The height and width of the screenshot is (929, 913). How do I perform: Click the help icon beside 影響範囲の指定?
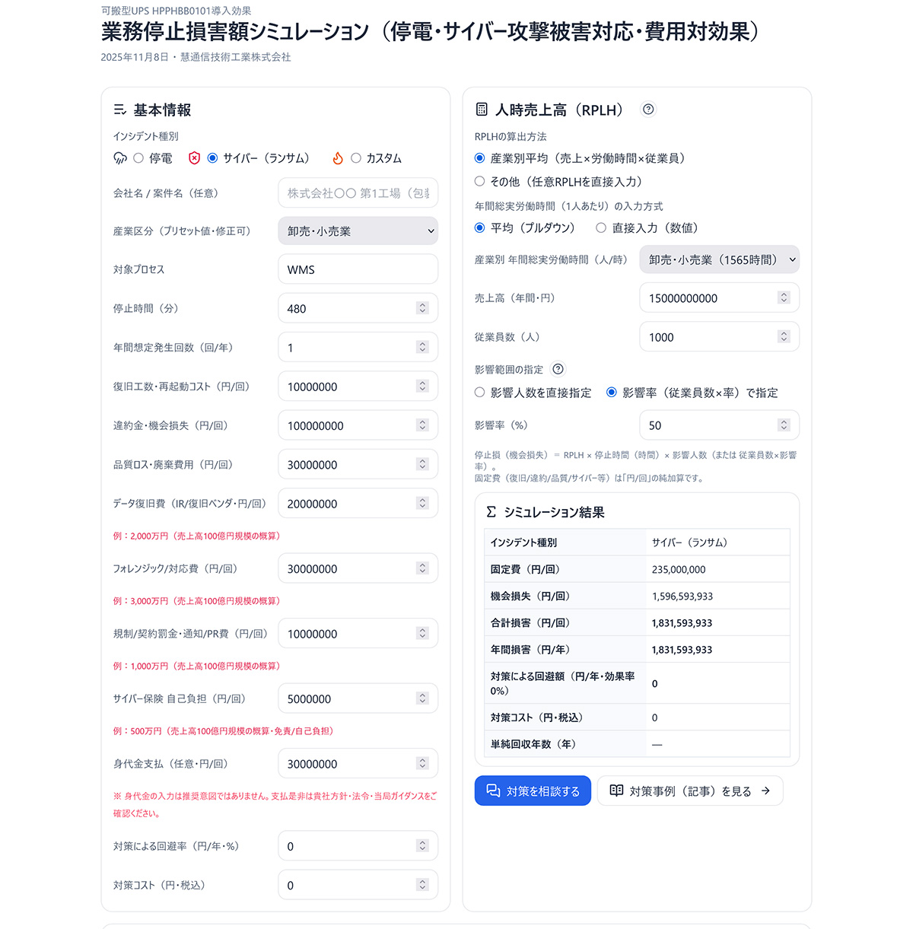[558, 369]
